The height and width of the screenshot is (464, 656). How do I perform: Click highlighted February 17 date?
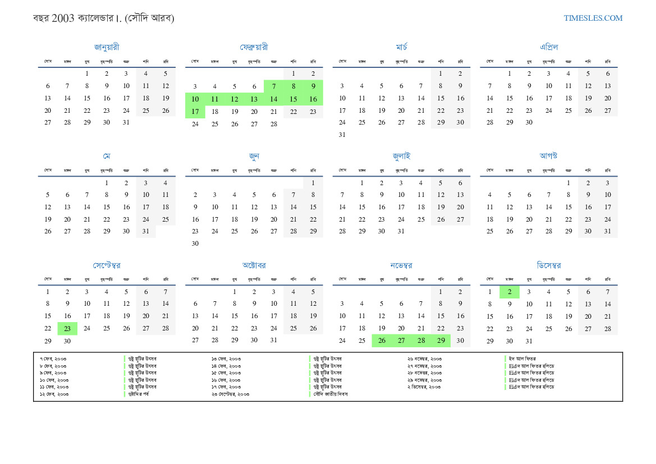[x=195, y=111]
